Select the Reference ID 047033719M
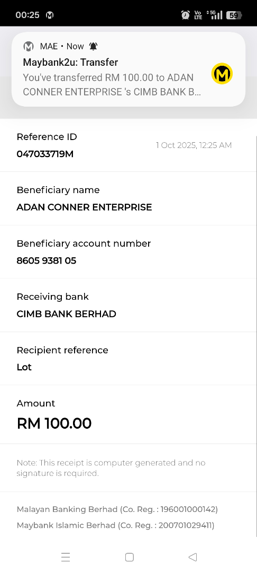Viewport: 257px width, 573px height. point(45,154)
